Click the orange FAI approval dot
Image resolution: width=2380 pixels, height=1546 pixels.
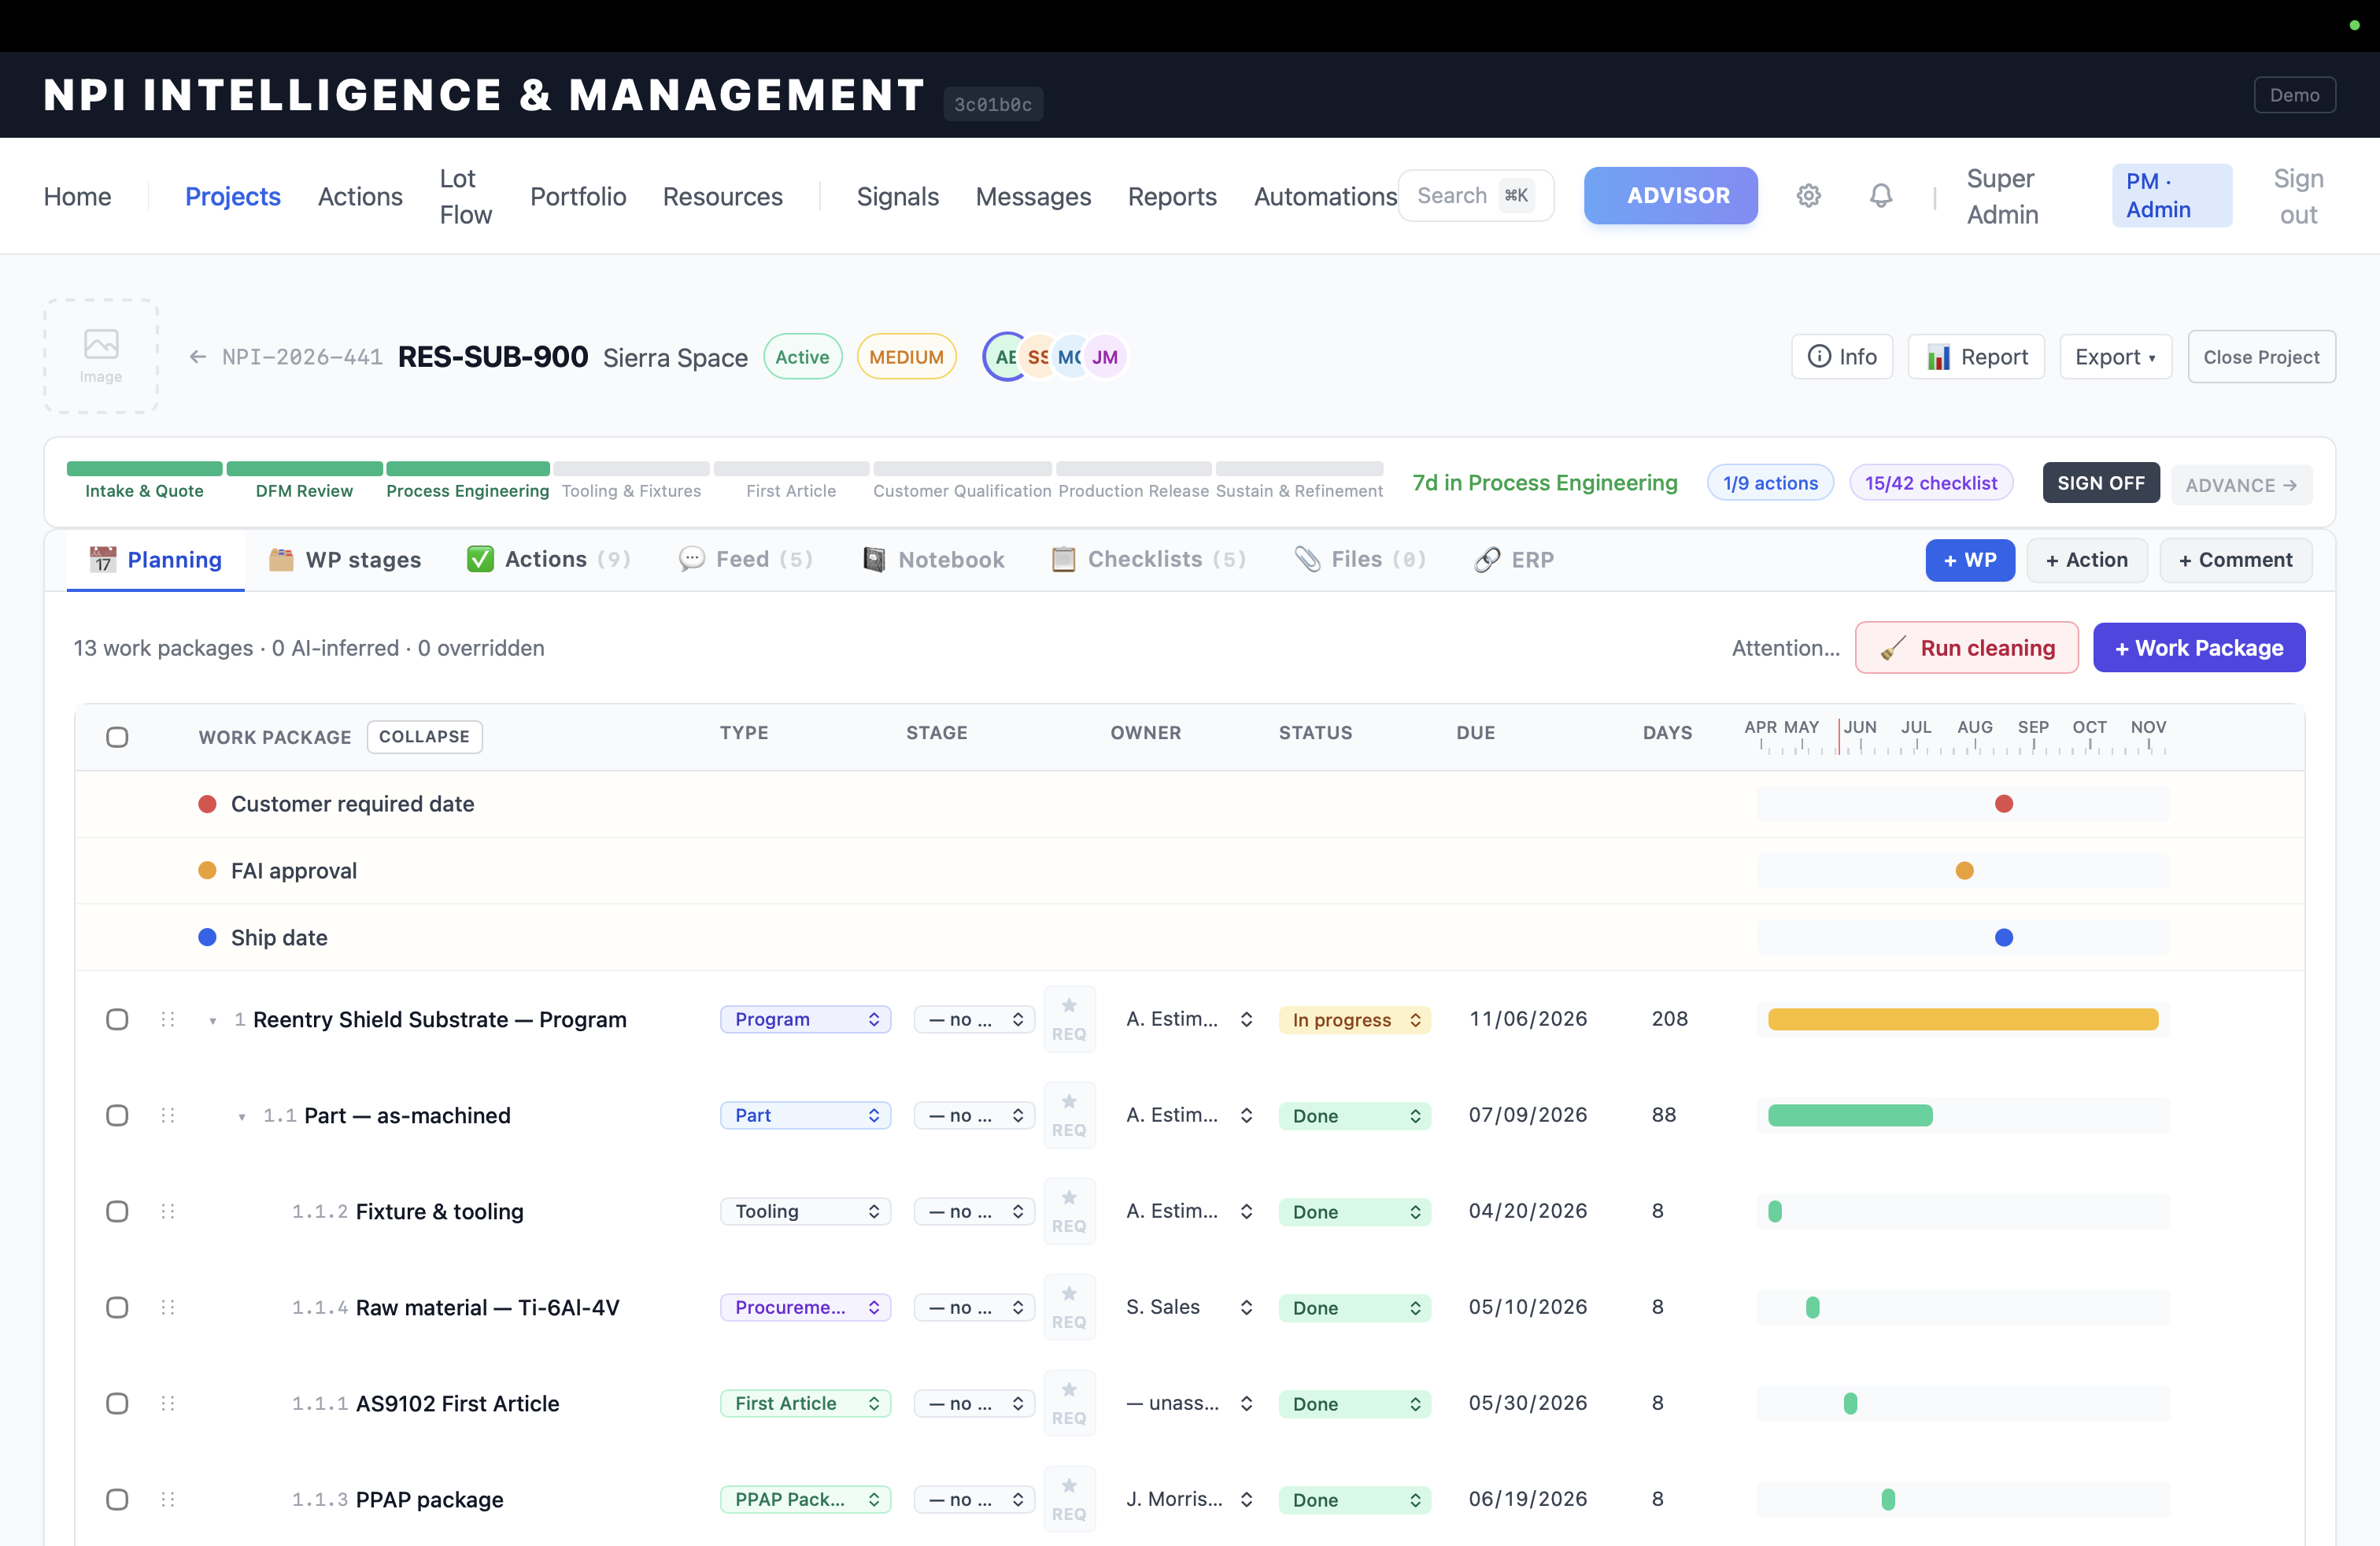pos(1965,871)
